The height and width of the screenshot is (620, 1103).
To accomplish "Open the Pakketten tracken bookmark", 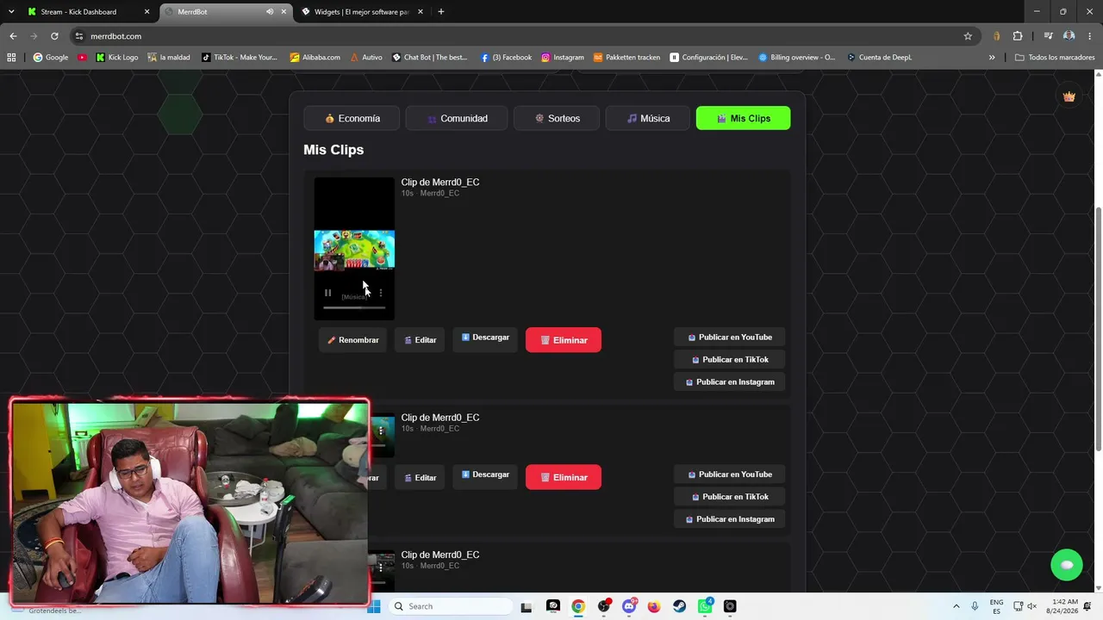I will click(x=626, y=58).
